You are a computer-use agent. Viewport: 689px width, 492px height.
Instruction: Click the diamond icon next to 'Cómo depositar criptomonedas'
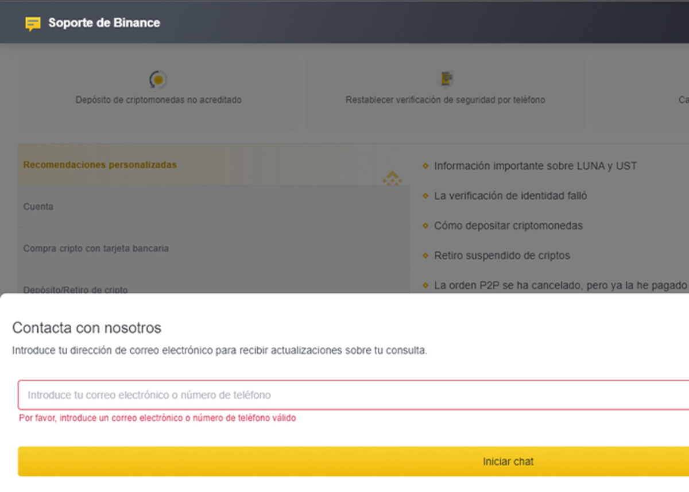click(425, 226)
